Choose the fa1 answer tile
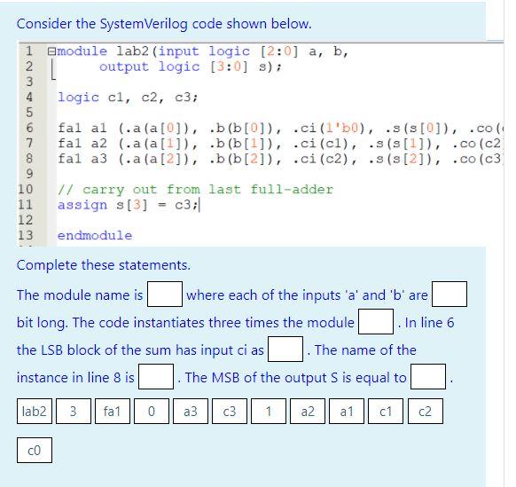This screenshot has height=487, width=516. [113, 411]
